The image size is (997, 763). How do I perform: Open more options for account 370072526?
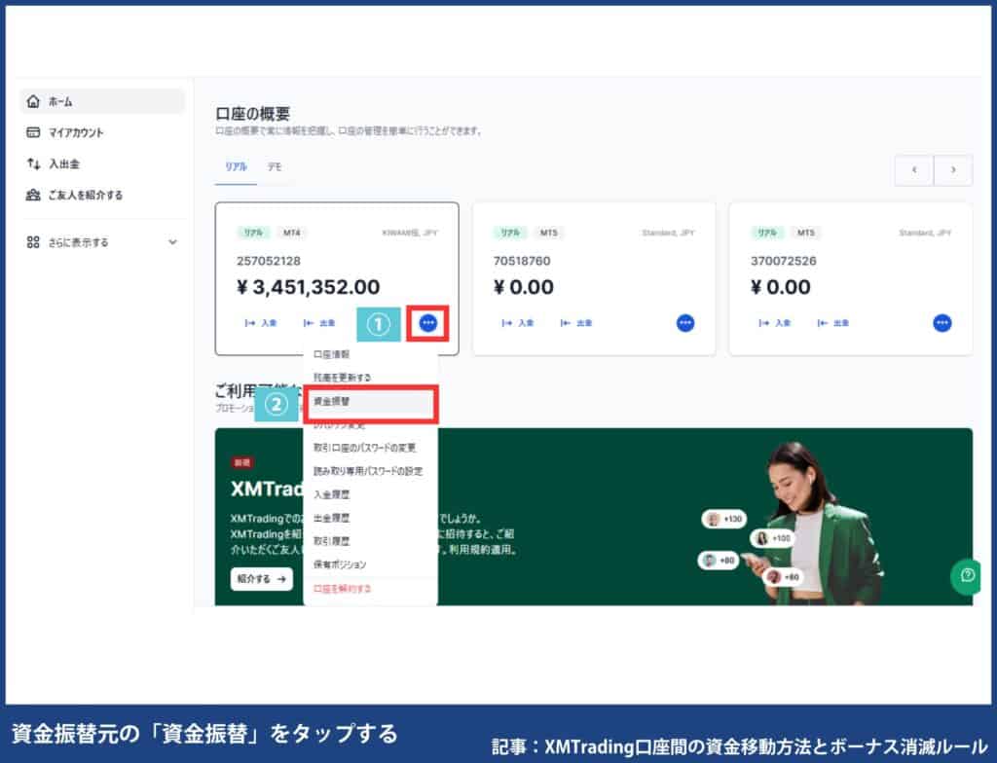pos(942,323)
